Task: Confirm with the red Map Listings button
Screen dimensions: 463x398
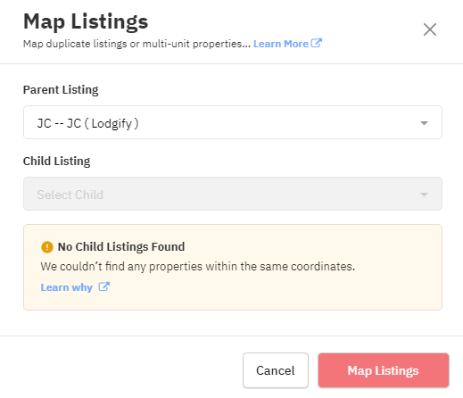Action: 384,370
